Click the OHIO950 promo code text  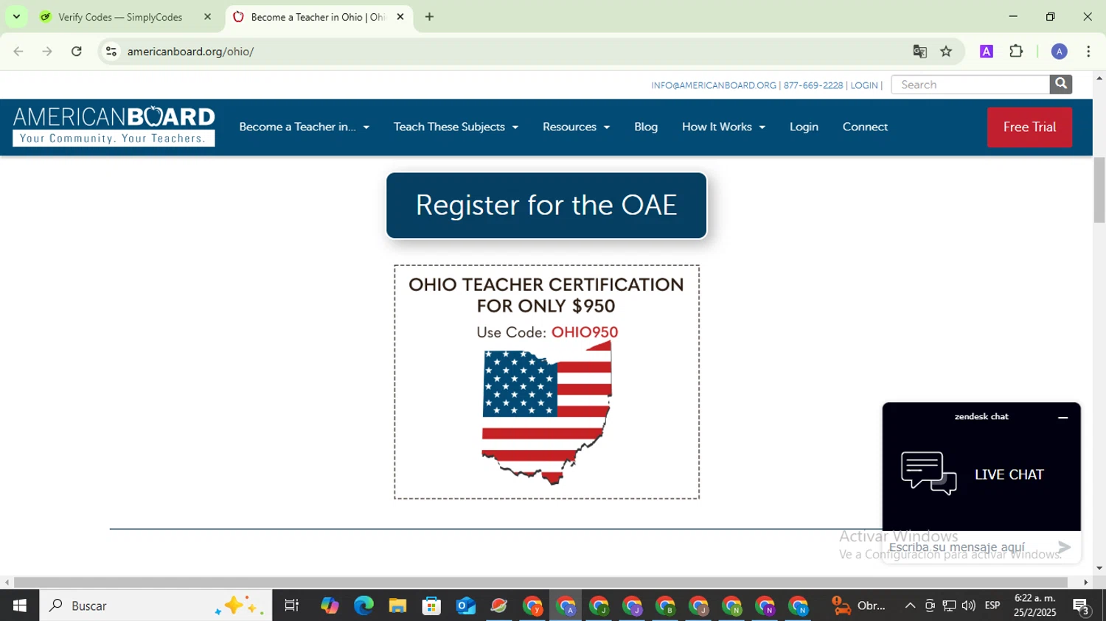[585, 332]
